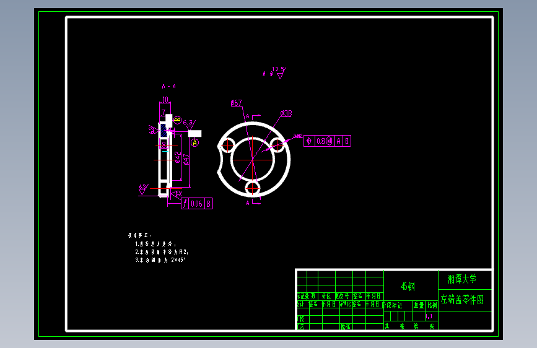Select the 重量 label in title block
Viewport: 537px width, 348px height.
click(x=419, y=305)
